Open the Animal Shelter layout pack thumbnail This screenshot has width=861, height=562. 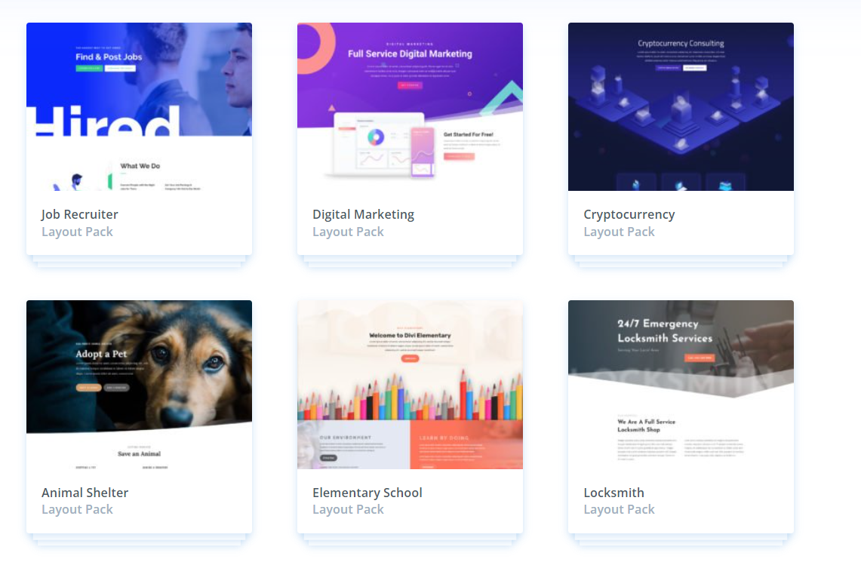[139, 384]
